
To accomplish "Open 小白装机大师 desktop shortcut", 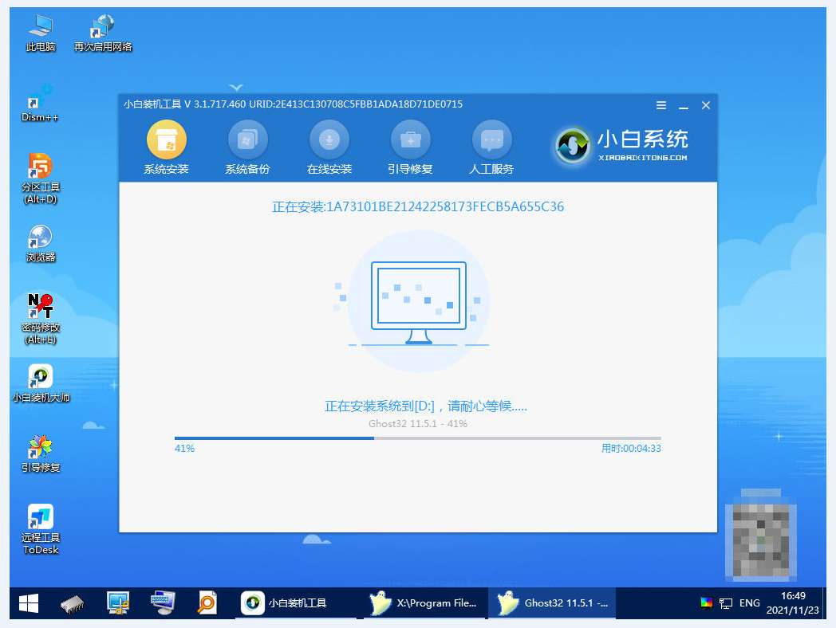I will [x=40, y=379].
